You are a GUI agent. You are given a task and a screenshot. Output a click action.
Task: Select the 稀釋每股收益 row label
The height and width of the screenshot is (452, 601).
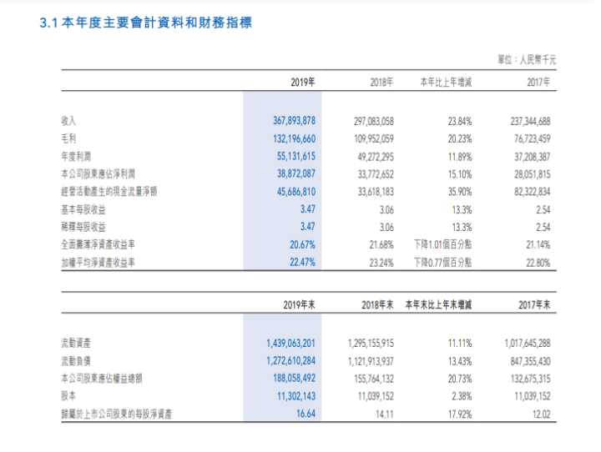coord(83,227)
